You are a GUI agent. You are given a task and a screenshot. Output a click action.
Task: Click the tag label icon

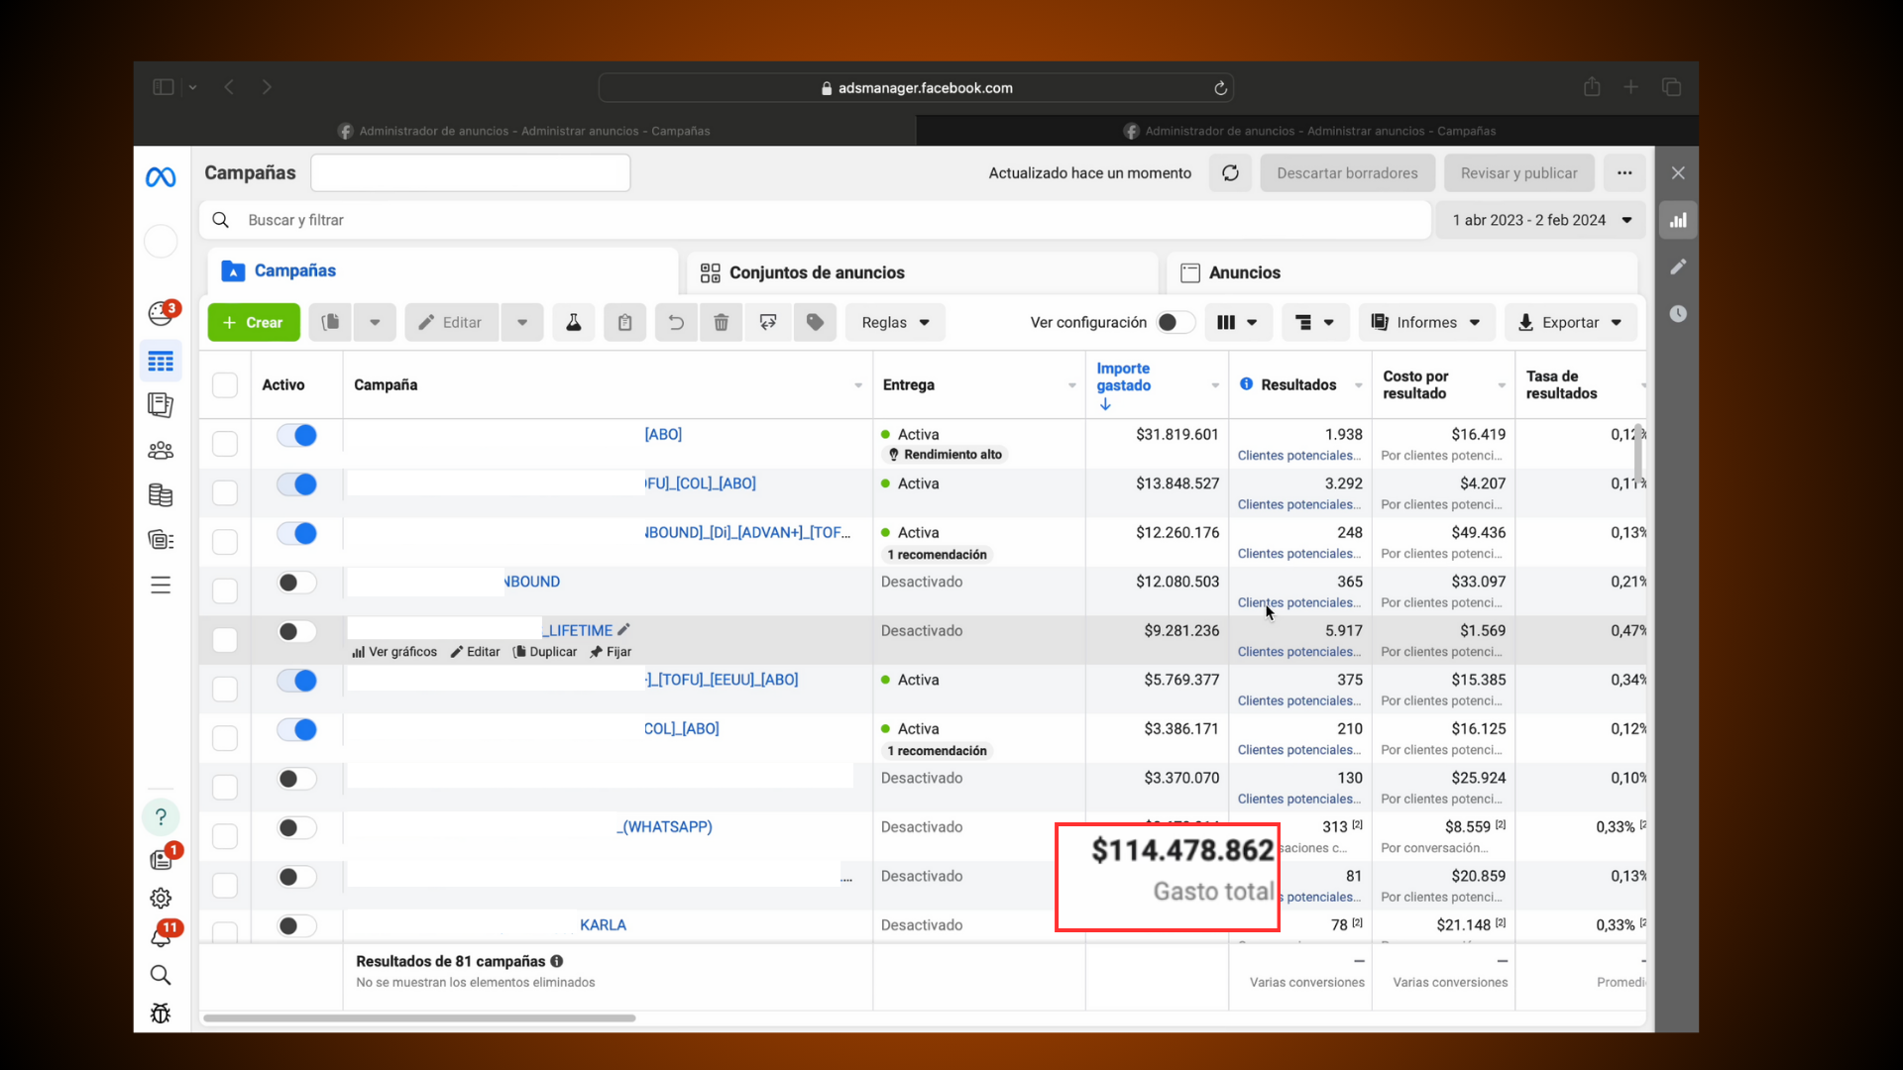815,322
